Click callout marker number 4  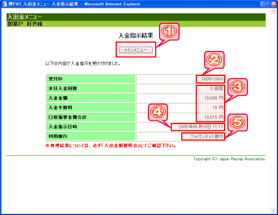pos(158,112)
